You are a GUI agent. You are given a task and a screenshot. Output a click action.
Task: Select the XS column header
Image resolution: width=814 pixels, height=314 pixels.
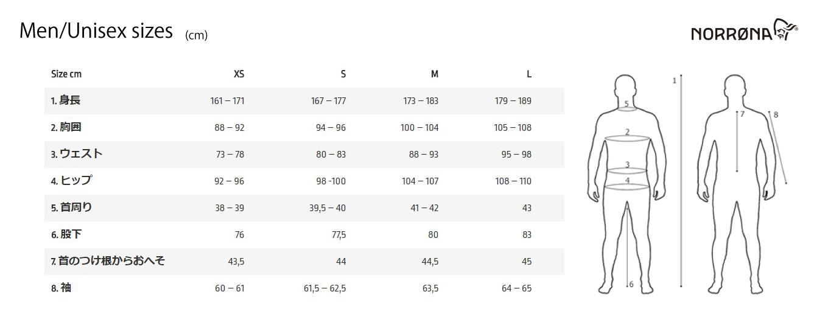pos(239,74)
